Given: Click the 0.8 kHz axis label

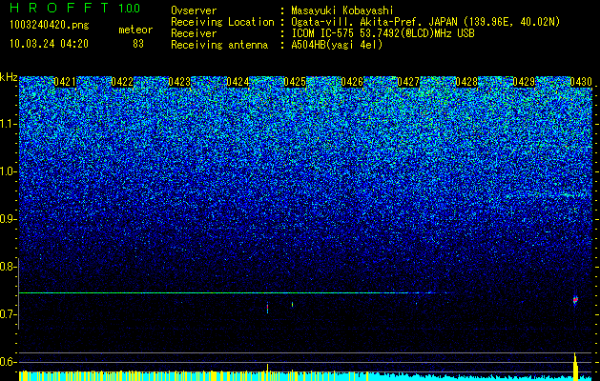Looking at the screenshot, I should point(8,267).
